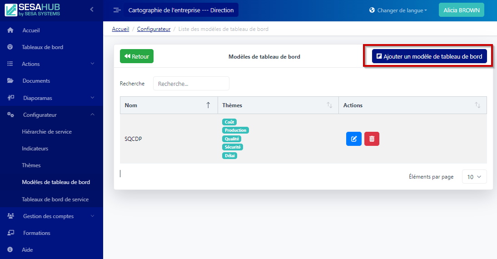Image resolution: width=497 pixels, height=259 pixels.
Task: Collapse the Configurateur submenu chevron
Action: point(93,114)
